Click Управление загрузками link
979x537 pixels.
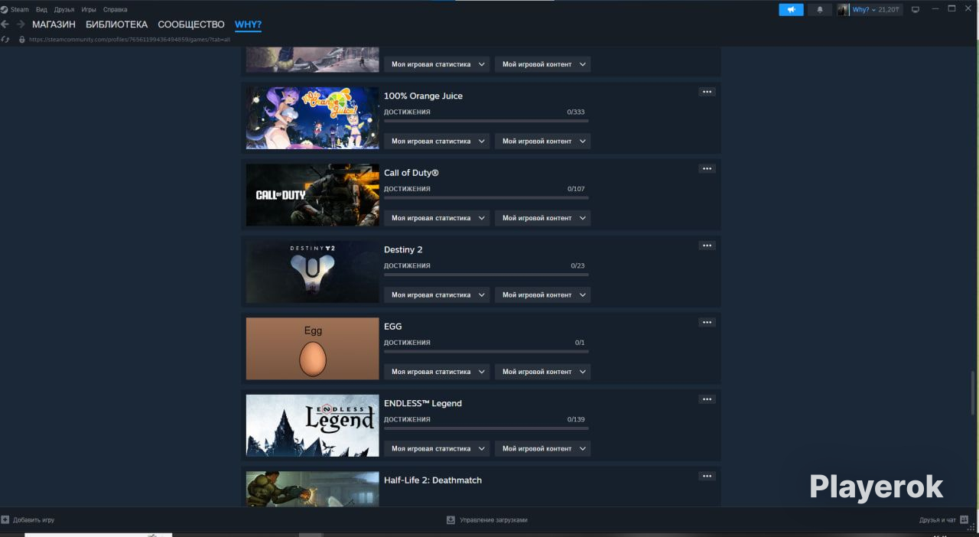pyautogui.click(x=493, y=520)
